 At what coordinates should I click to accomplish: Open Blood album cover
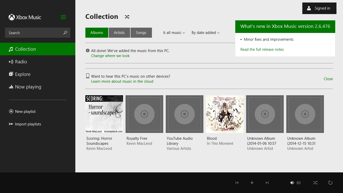pyautogui.click(x=225, y=114)
